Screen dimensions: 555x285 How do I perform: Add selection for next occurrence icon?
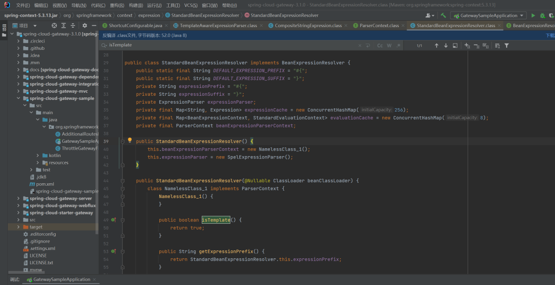[467, 45]
